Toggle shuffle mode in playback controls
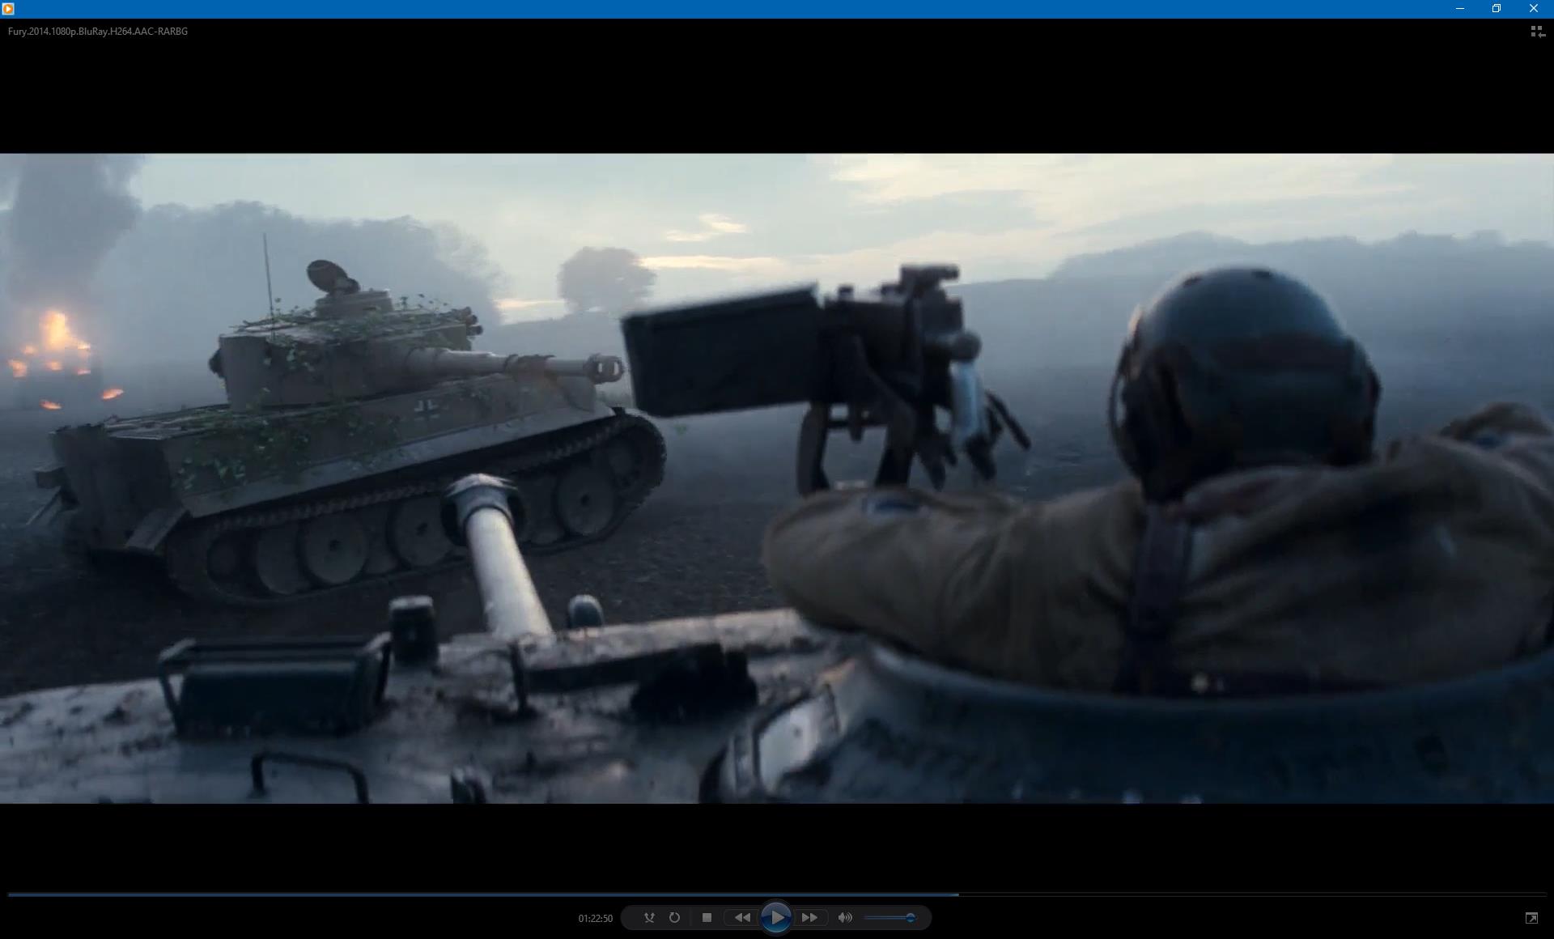1554x939 pixels. 649,917
